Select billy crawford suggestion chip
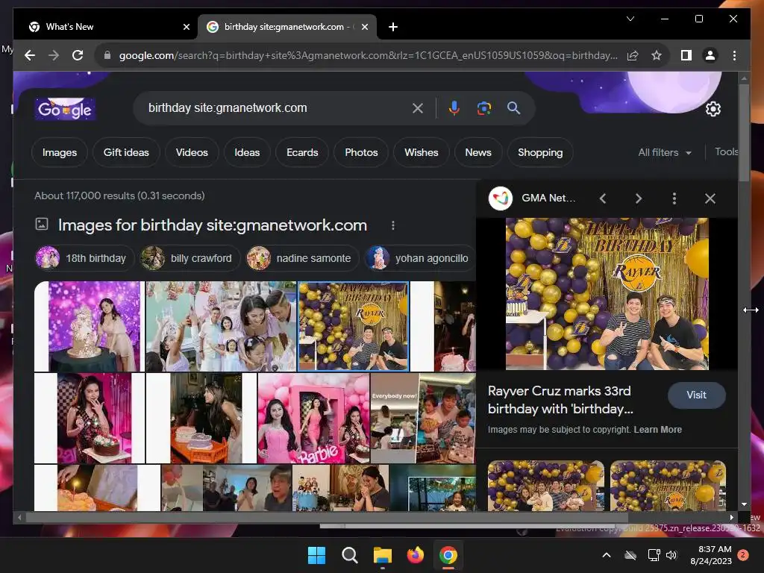 pyautogui.click(x=190, y=258)
